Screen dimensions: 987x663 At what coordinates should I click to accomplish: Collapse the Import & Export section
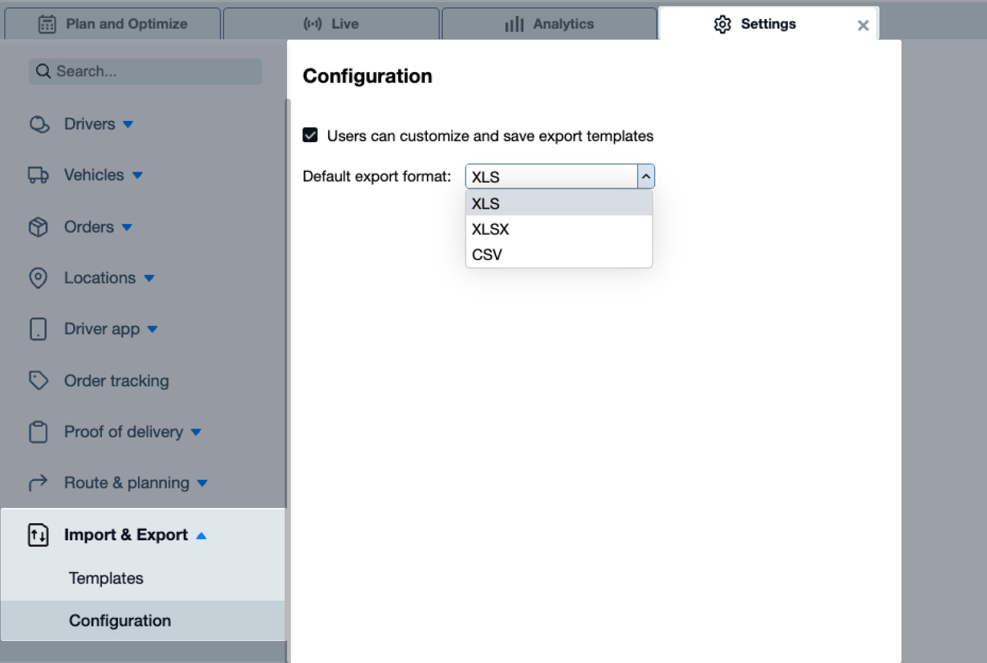pyautogui.click(x=201, y=535)
